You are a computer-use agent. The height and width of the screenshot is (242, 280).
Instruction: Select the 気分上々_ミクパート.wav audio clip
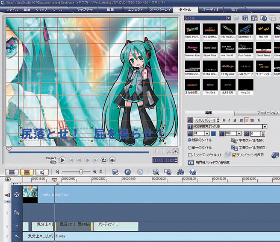point(151,236)
